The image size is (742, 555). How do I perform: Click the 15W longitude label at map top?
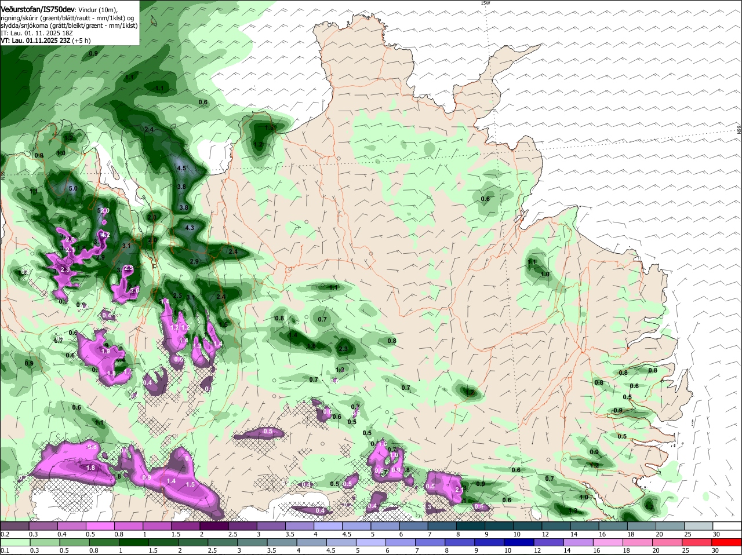coord(485,3)
